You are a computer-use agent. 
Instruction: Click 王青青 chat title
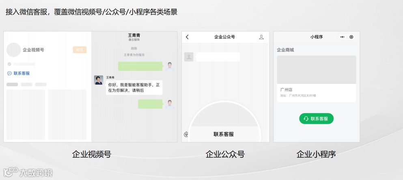[134, 35]
